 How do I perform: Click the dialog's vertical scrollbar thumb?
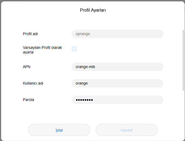coord(184,59)
